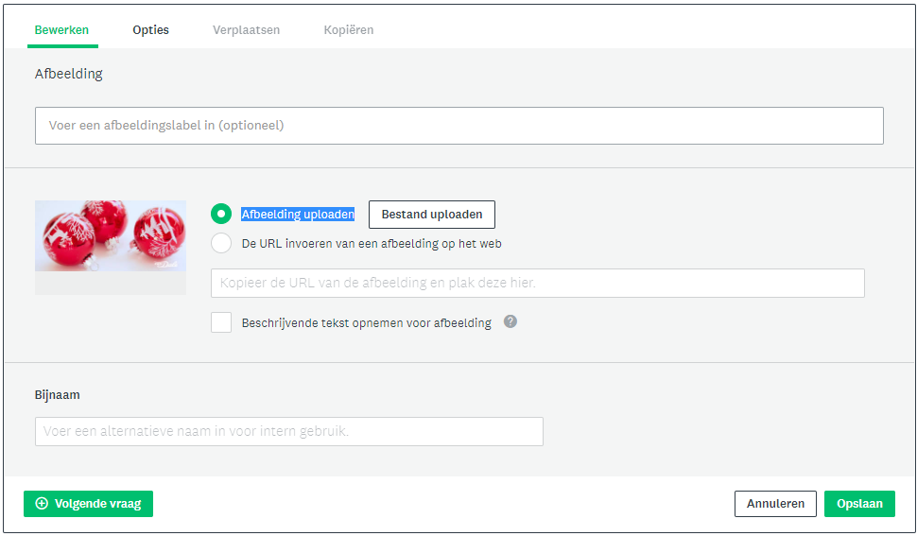
Task: Enable Beschrijvende tekst opnemen checkbox
Action: coord(221,322)
